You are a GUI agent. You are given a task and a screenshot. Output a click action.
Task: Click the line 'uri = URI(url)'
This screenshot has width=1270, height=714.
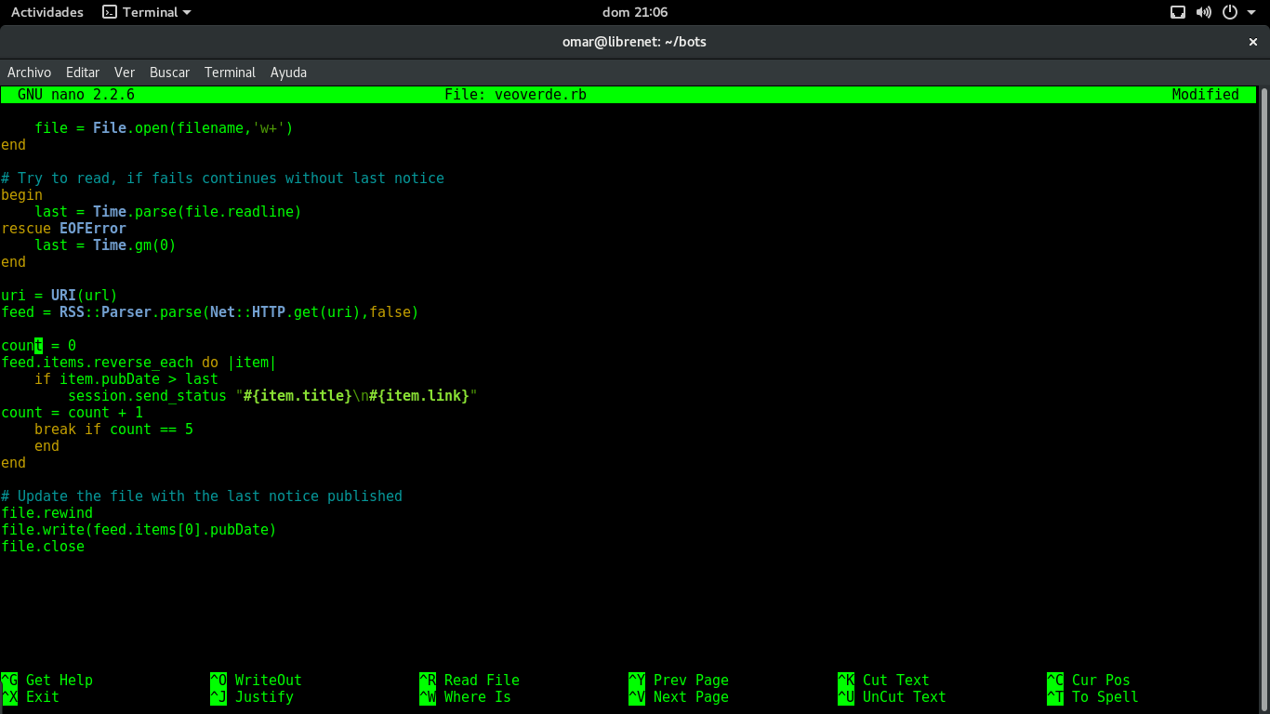[60, 296]
